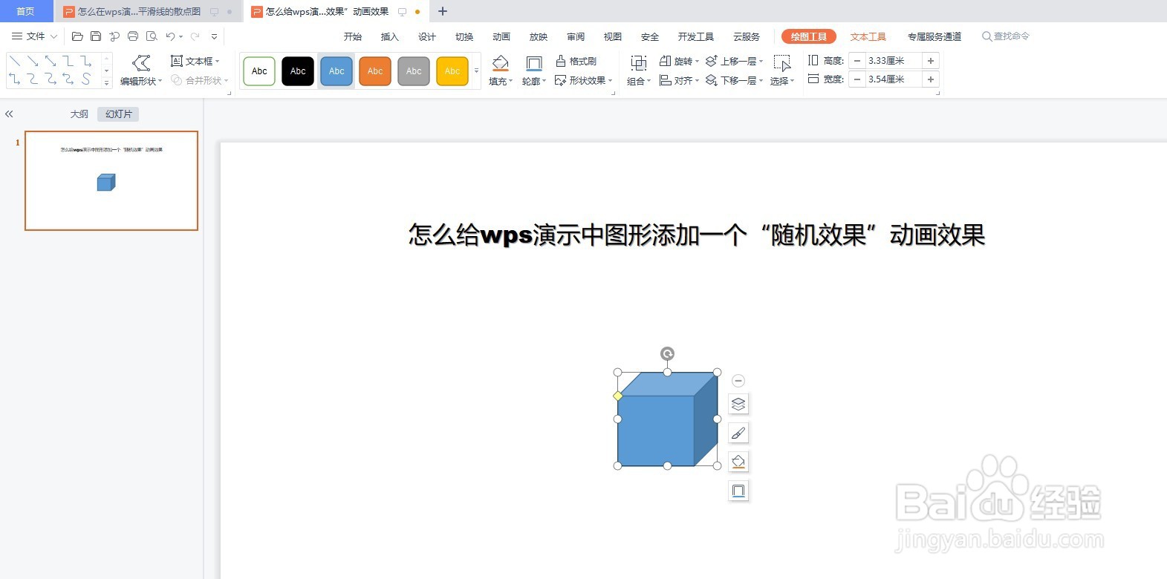The image size is (1167, 579).
Task: Select slide 1 thumbnail in the slide panel
Action: click(x=111, y=180)
